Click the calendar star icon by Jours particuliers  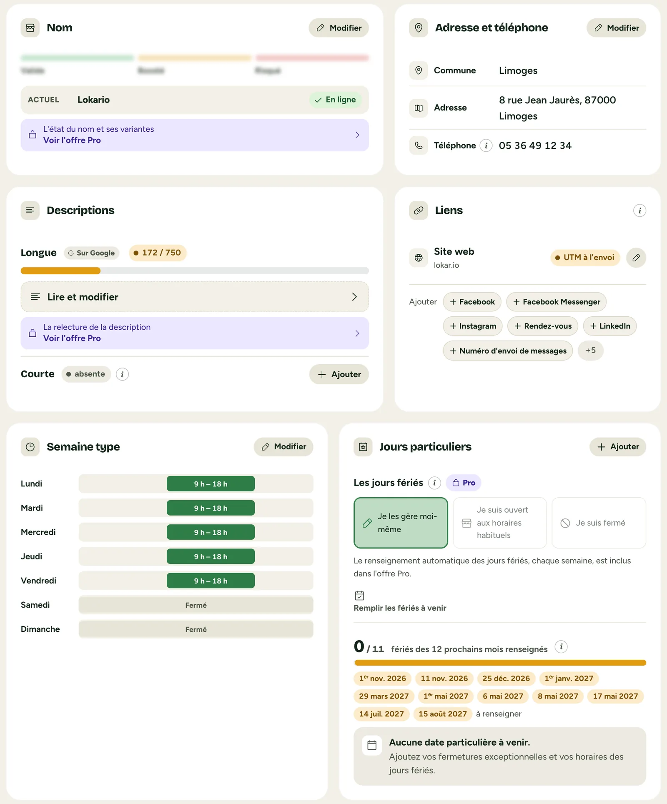point(363,447)
